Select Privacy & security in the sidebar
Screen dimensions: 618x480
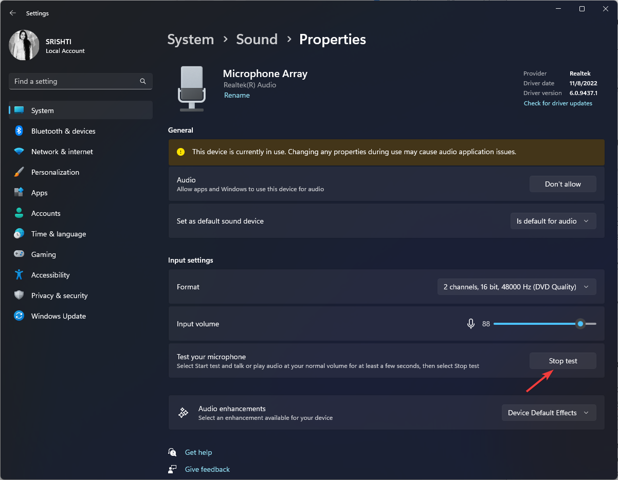[81, 296]
